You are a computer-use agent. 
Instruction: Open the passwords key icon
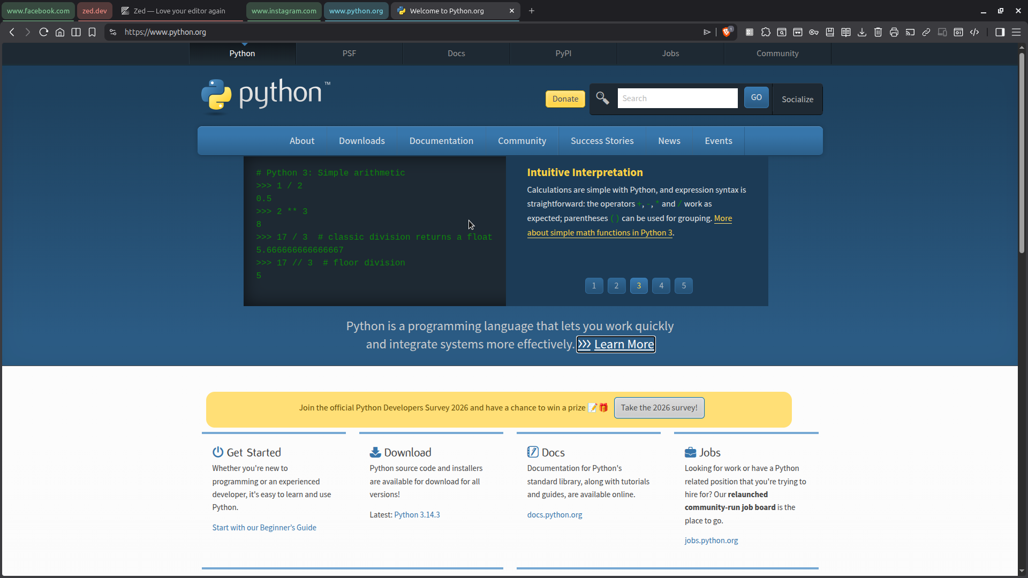814,32
